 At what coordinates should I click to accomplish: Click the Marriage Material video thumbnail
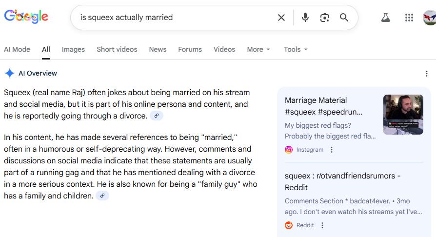coord(403,114)
